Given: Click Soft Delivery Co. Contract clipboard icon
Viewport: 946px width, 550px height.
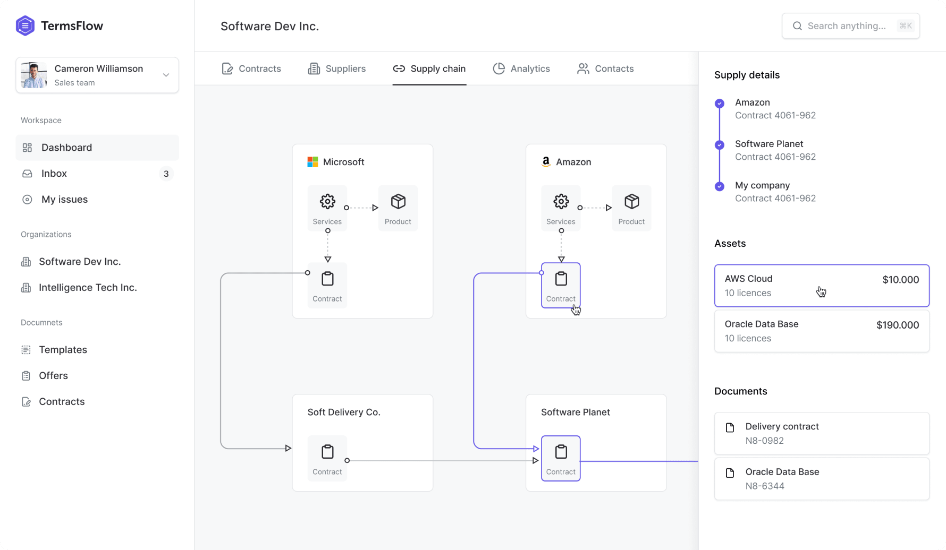Looking at the screenshot, I should click(327, 452).
